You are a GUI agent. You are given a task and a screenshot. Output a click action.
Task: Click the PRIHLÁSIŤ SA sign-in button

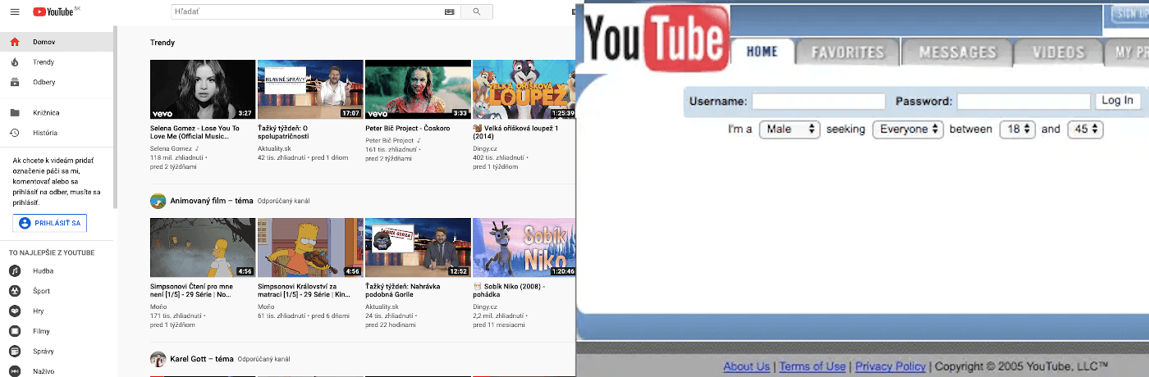[50, 223]
